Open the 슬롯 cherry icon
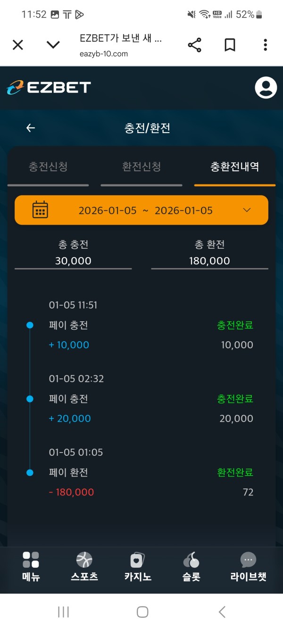 (191, 560)
